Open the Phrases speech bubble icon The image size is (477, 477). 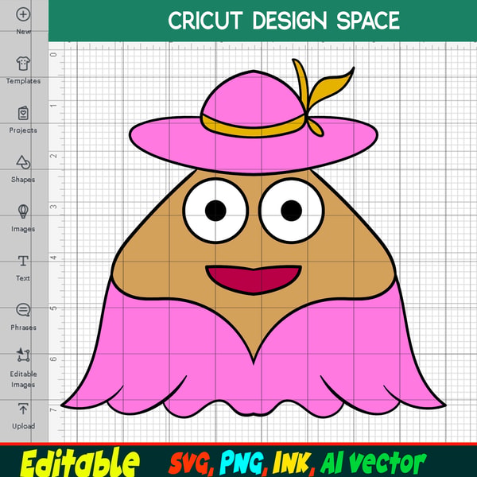coord(23,310)
